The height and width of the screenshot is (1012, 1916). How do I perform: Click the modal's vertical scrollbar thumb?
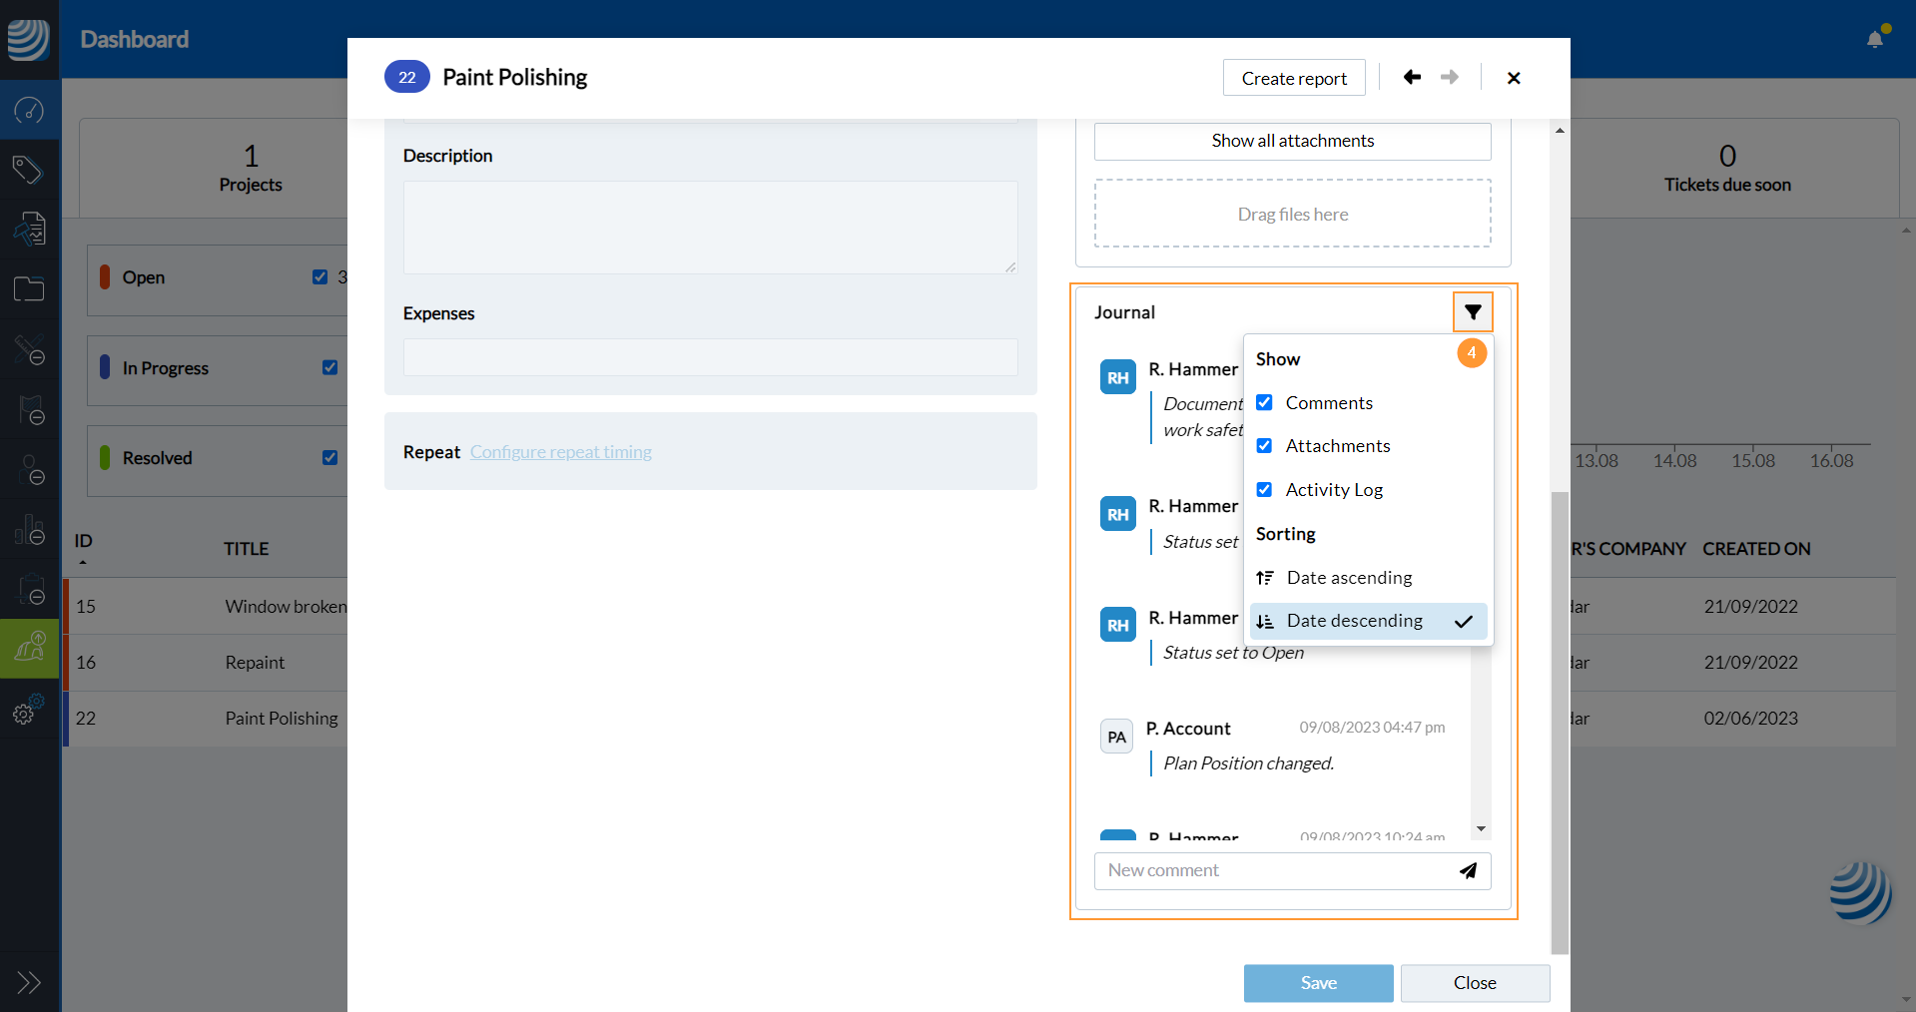pyautogui.click(x=1560, y=719)
